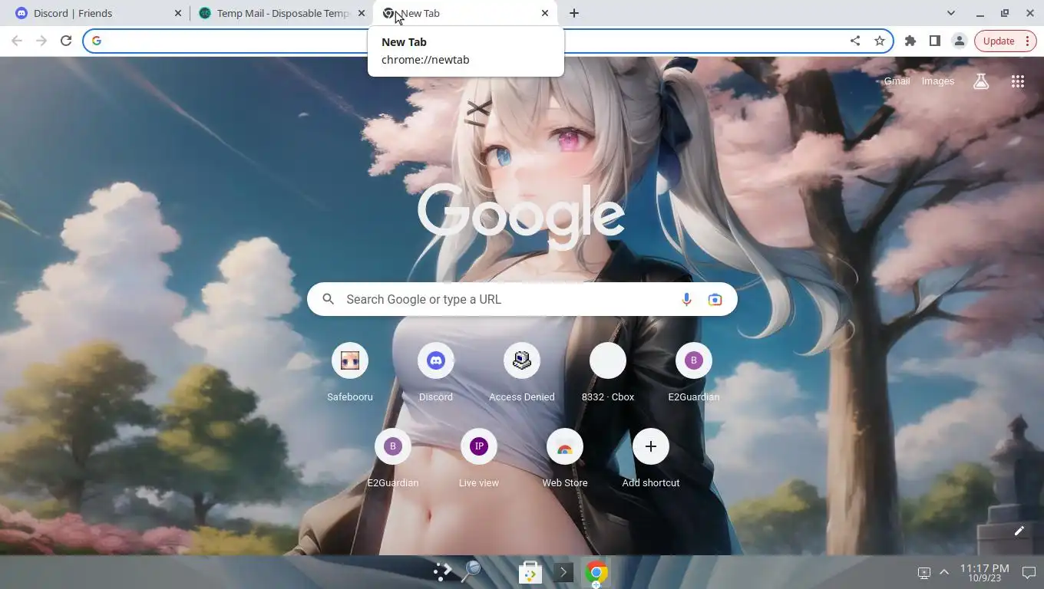Open the Discord shortcut tile
Viewport: 1044px width, 589px height.
point(436,373)
